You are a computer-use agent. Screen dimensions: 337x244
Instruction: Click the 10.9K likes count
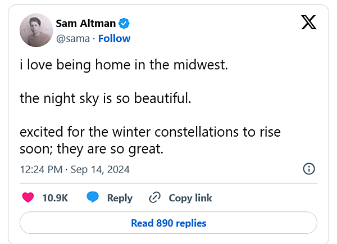pyautogui.click(x=55, y=198)
